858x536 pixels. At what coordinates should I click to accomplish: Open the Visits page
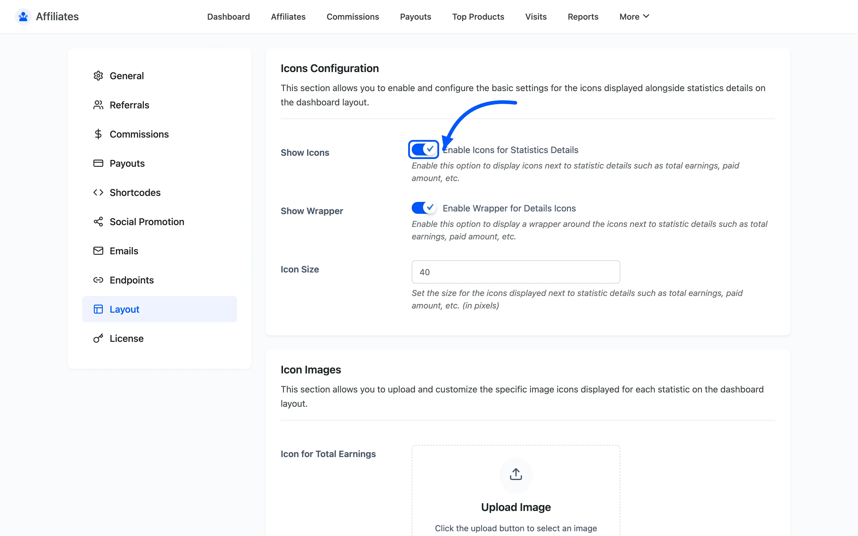point(536,17)
